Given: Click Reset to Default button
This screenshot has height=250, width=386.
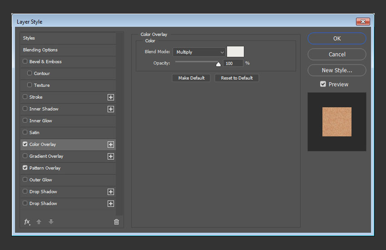Looking at the screenshot, I should click(237, 78).
